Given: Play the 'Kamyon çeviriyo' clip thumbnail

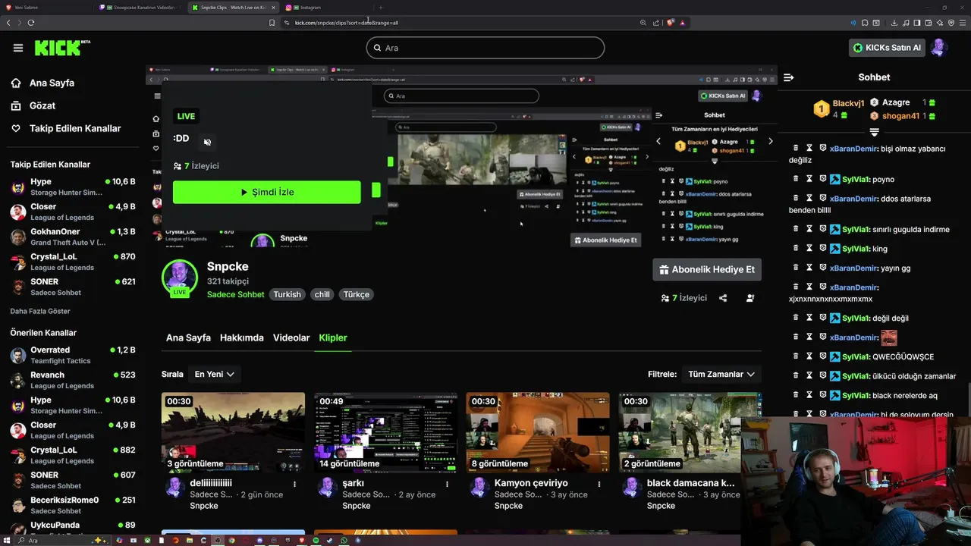Looking at the screenshot, I should point(538,432).
